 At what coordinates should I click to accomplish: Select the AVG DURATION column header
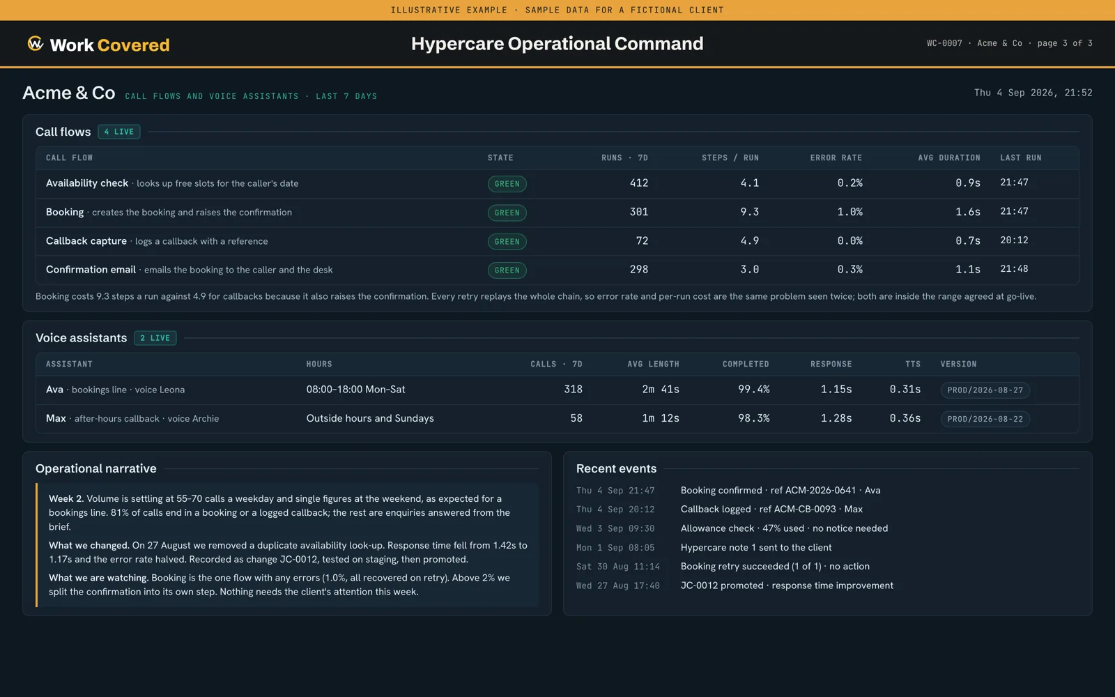[x=949, y=158]
